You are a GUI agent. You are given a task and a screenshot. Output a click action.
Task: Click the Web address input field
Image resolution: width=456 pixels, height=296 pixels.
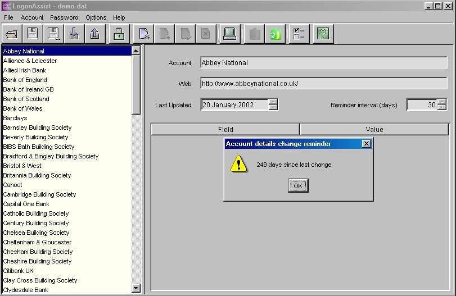324,84
